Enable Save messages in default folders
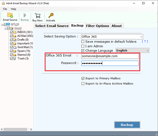Viewport: 158px width, 136px height. [83, 42]
